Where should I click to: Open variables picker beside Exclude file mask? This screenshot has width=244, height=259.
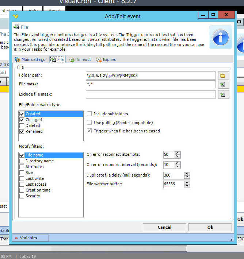point(224,94)
